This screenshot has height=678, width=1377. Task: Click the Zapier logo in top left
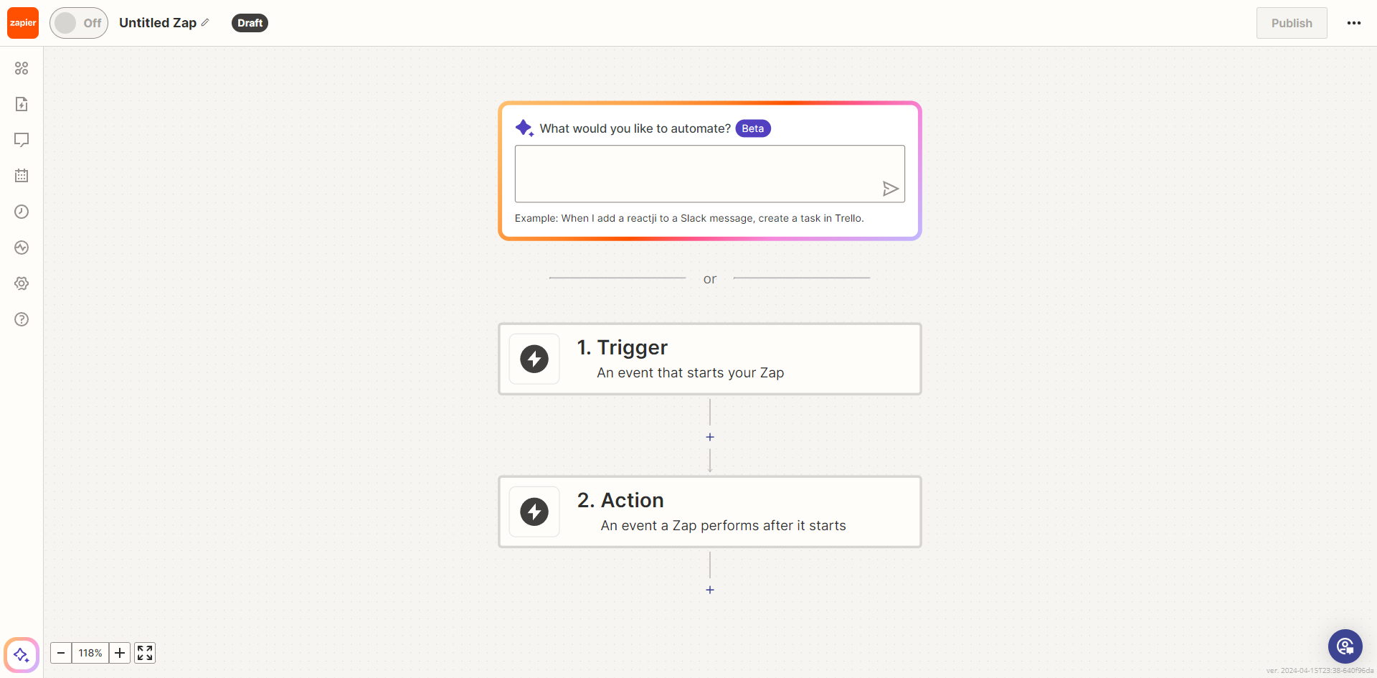click(x=22, y=22)
